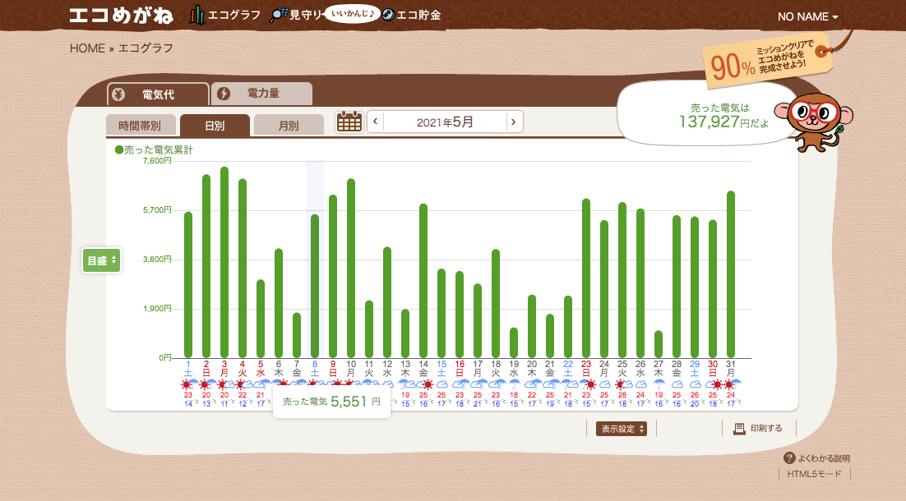The height and width of the screenshot is (501, 906).
Task: Click the sunny weather icon for May 1
Action: (x=186, y=384)
